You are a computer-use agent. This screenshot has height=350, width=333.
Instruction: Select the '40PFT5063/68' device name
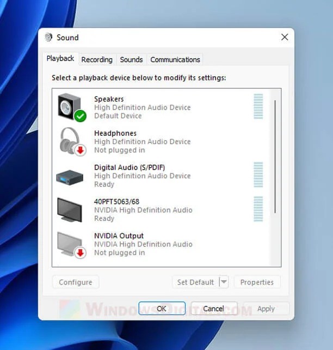click(x=117, y=202)
